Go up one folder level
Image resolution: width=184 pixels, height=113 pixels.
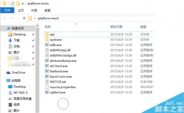pyautogui.click(x=24, y=18)
